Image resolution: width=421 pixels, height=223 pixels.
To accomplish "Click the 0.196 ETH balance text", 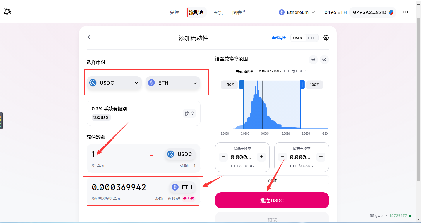I will coord(336,12).
